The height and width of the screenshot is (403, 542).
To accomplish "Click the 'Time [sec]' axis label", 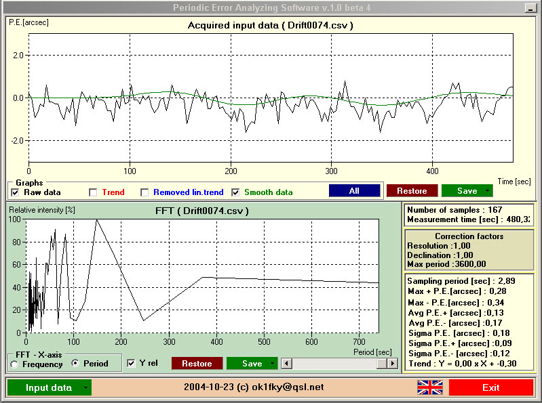I will click(514, 182).
